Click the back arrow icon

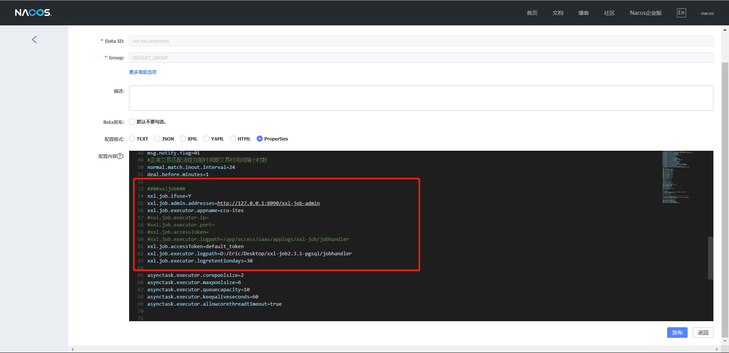[34, 40]
